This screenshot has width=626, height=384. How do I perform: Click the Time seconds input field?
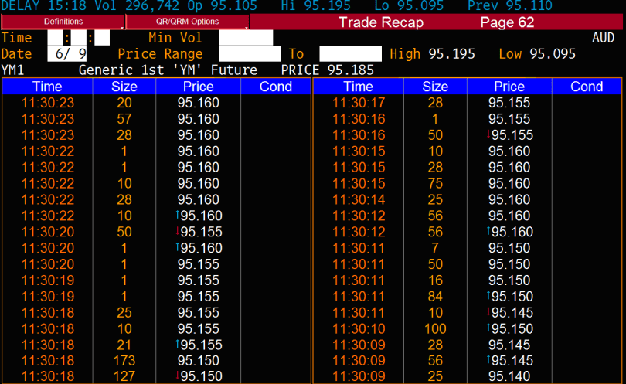click(x=102, y=38)
